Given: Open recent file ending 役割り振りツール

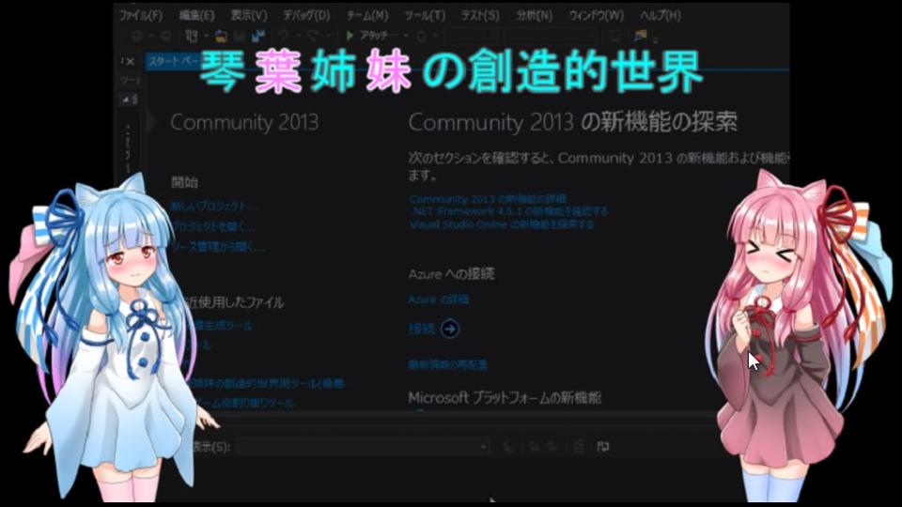Looking at the screenshot, I should pyautogui.click(x=245, y=403).
